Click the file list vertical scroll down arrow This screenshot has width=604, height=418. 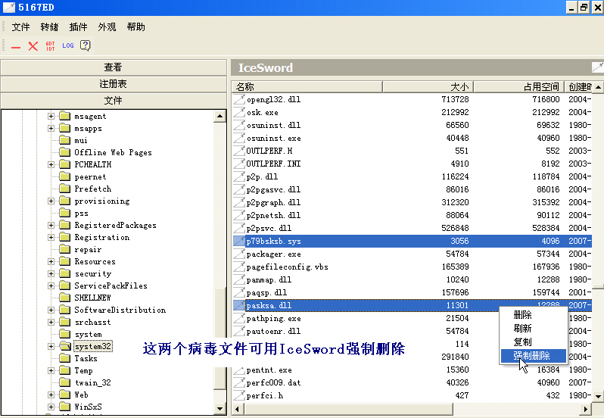coord(598,395)
